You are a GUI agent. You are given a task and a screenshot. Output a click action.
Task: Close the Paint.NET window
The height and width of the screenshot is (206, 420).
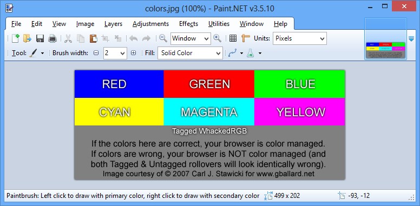point(404,6)
